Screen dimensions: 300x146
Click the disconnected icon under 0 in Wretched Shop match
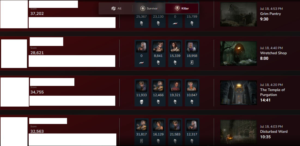[141, 63]
